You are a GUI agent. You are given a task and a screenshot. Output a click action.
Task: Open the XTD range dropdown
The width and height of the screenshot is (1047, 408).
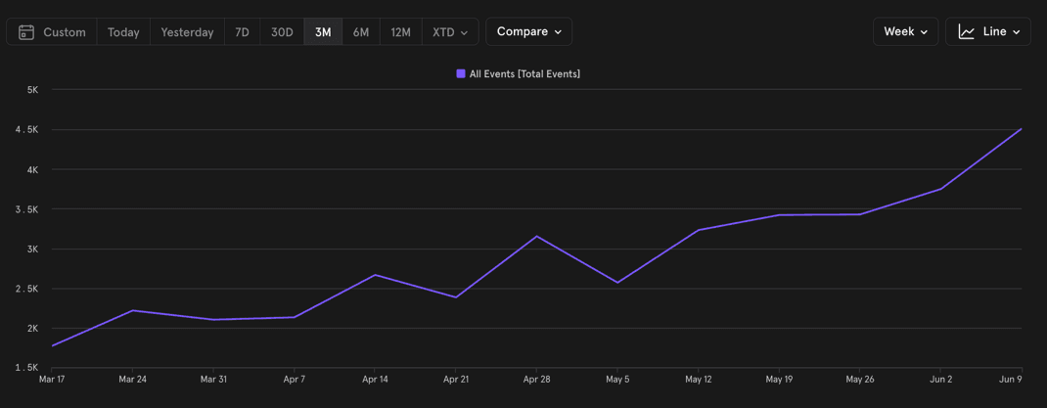click(450, 32)
